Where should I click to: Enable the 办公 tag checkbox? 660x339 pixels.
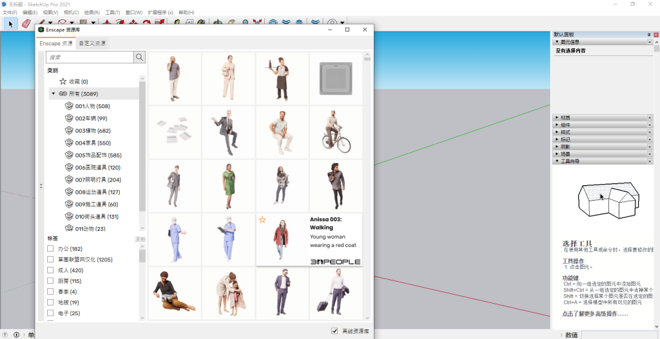pyautogui.click(x=50, y=249)
